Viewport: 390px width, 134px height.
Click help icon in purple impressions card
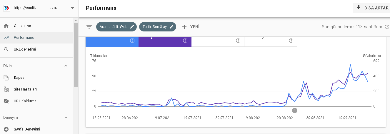click(185, 41)
